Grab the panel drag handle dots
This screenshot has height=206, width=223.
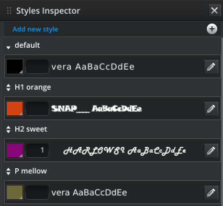click(x=9, y=10)
